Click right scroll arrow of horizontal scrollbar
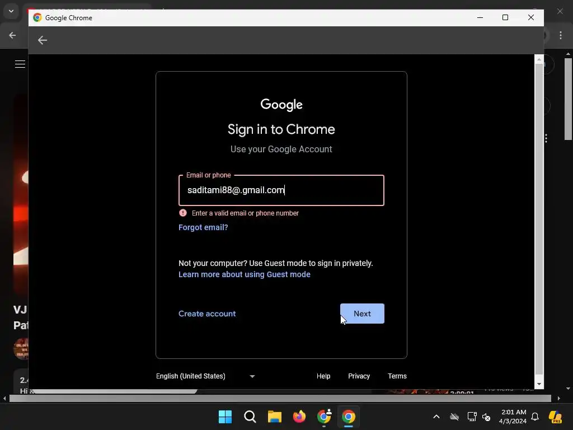The width and height of the screenshot is (573, 430). pos(559,398)
